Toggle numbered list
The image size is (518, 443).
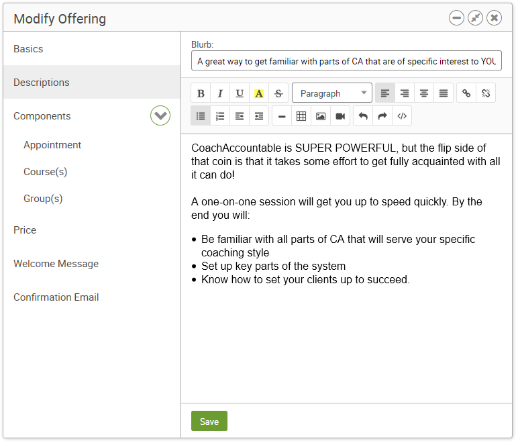tap(220, 116)
